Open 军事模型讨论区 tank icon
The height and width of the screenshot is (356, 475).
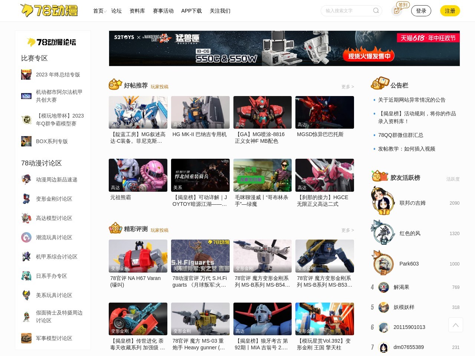[x=26, y=338]
